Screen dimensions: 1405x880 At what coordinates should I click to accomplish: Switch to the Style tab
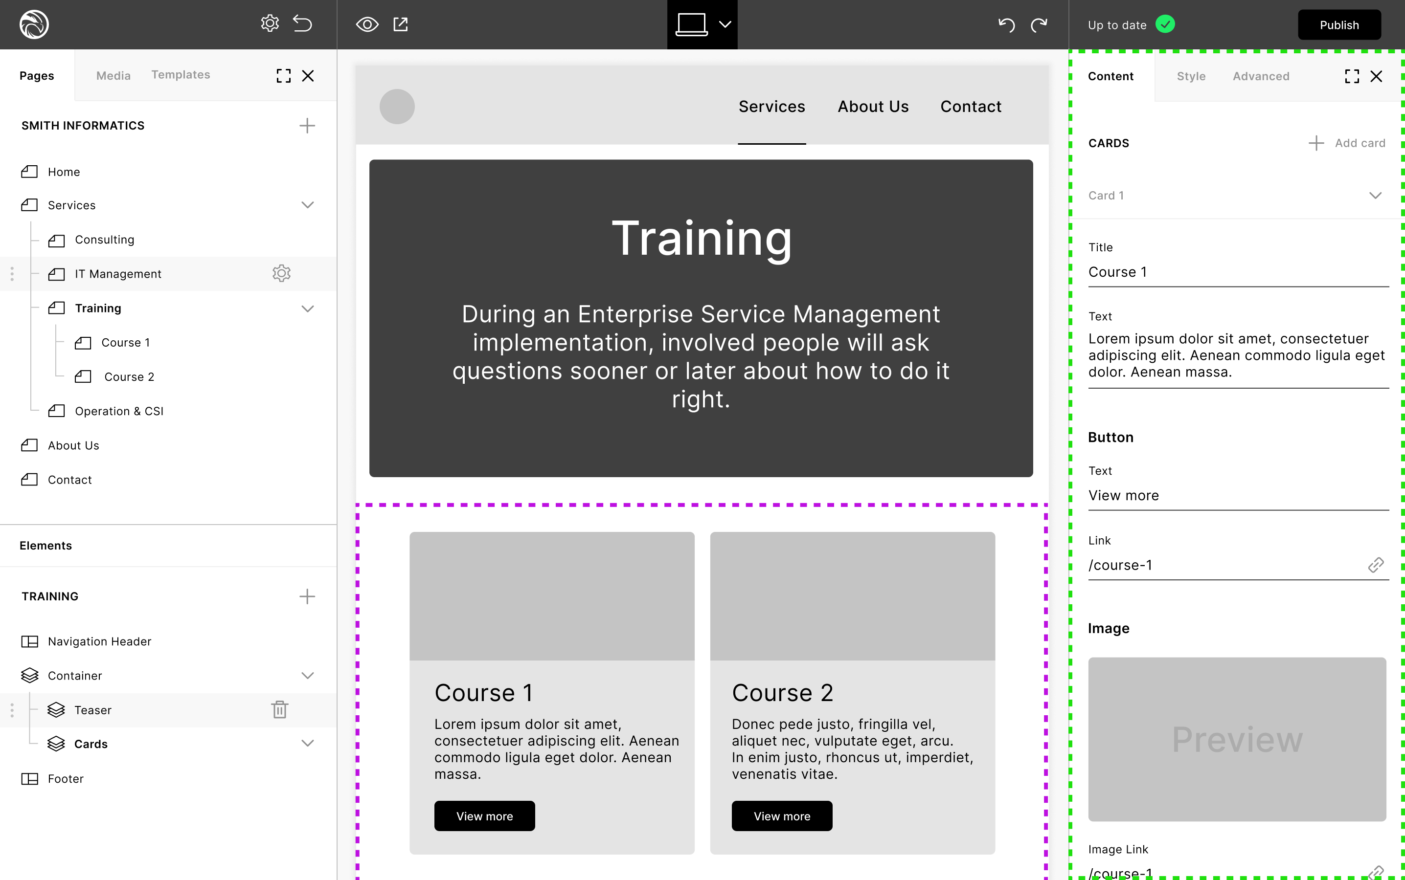click(1191, 76)
